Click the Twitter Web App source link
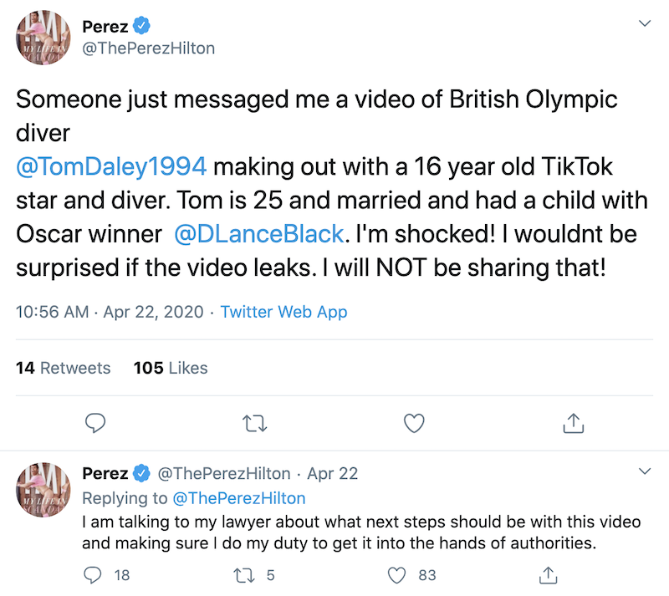This screenshot has width=669, height=596. (x=283, y=312)
